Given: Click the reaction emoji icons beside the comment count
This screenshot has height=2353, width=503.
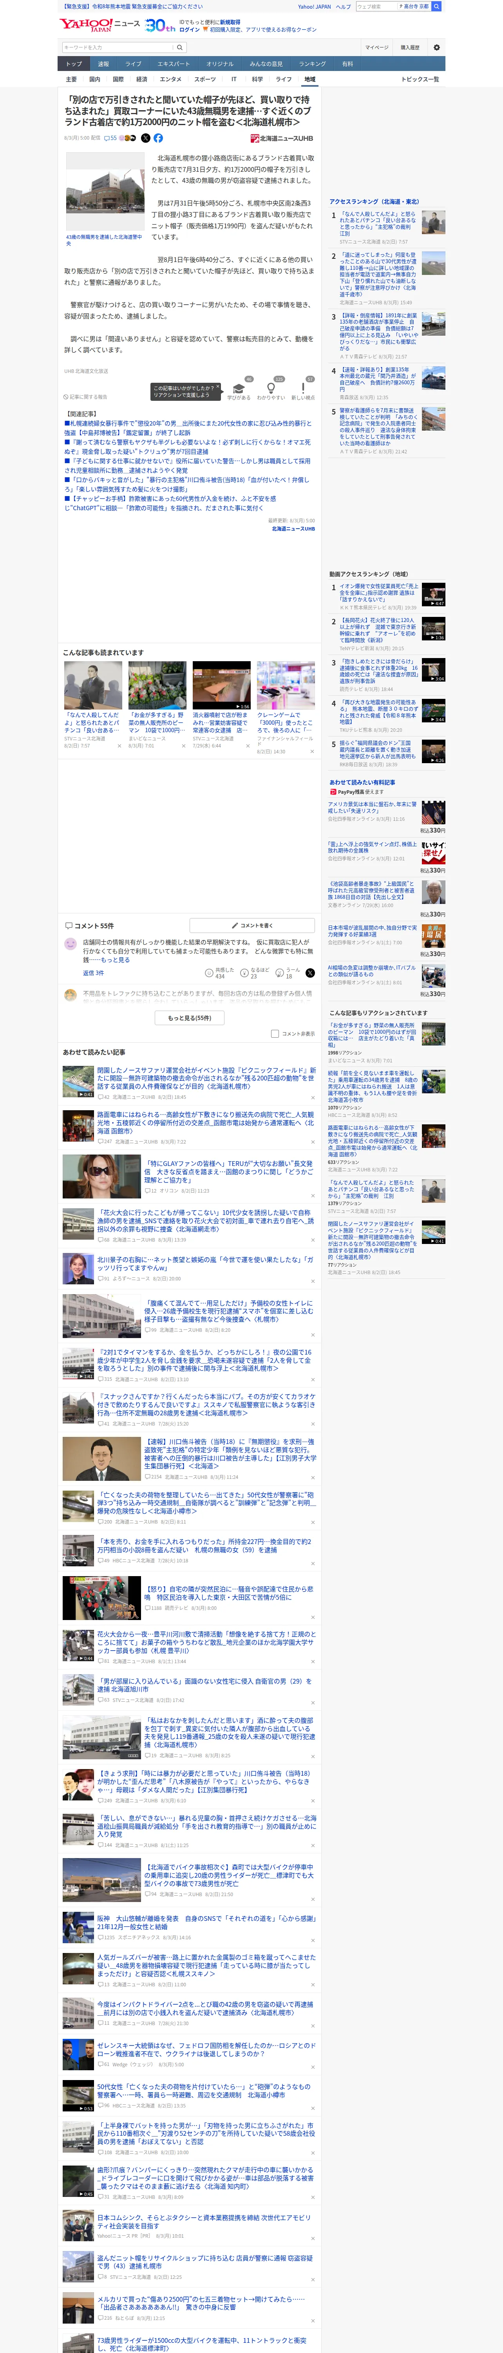Looking at the screenshot, I should click(x=127, y=138).
